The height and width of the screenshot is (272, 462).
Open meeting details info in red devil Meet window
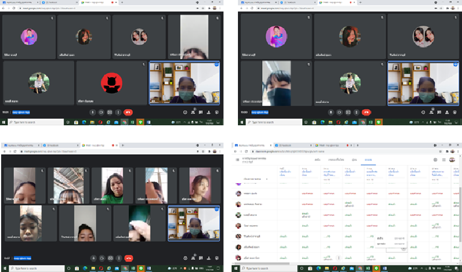point(185,112)
